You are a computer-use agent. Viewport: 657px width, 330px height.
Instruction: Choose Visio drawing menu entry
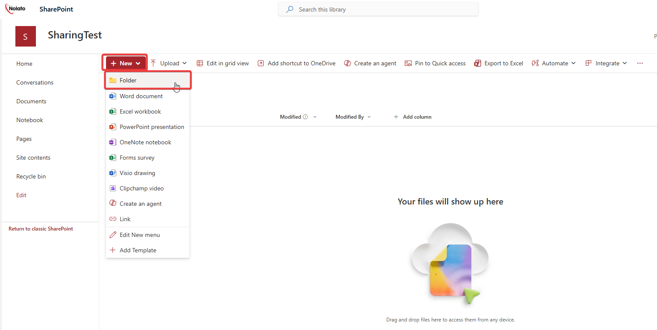coord(148,173)
